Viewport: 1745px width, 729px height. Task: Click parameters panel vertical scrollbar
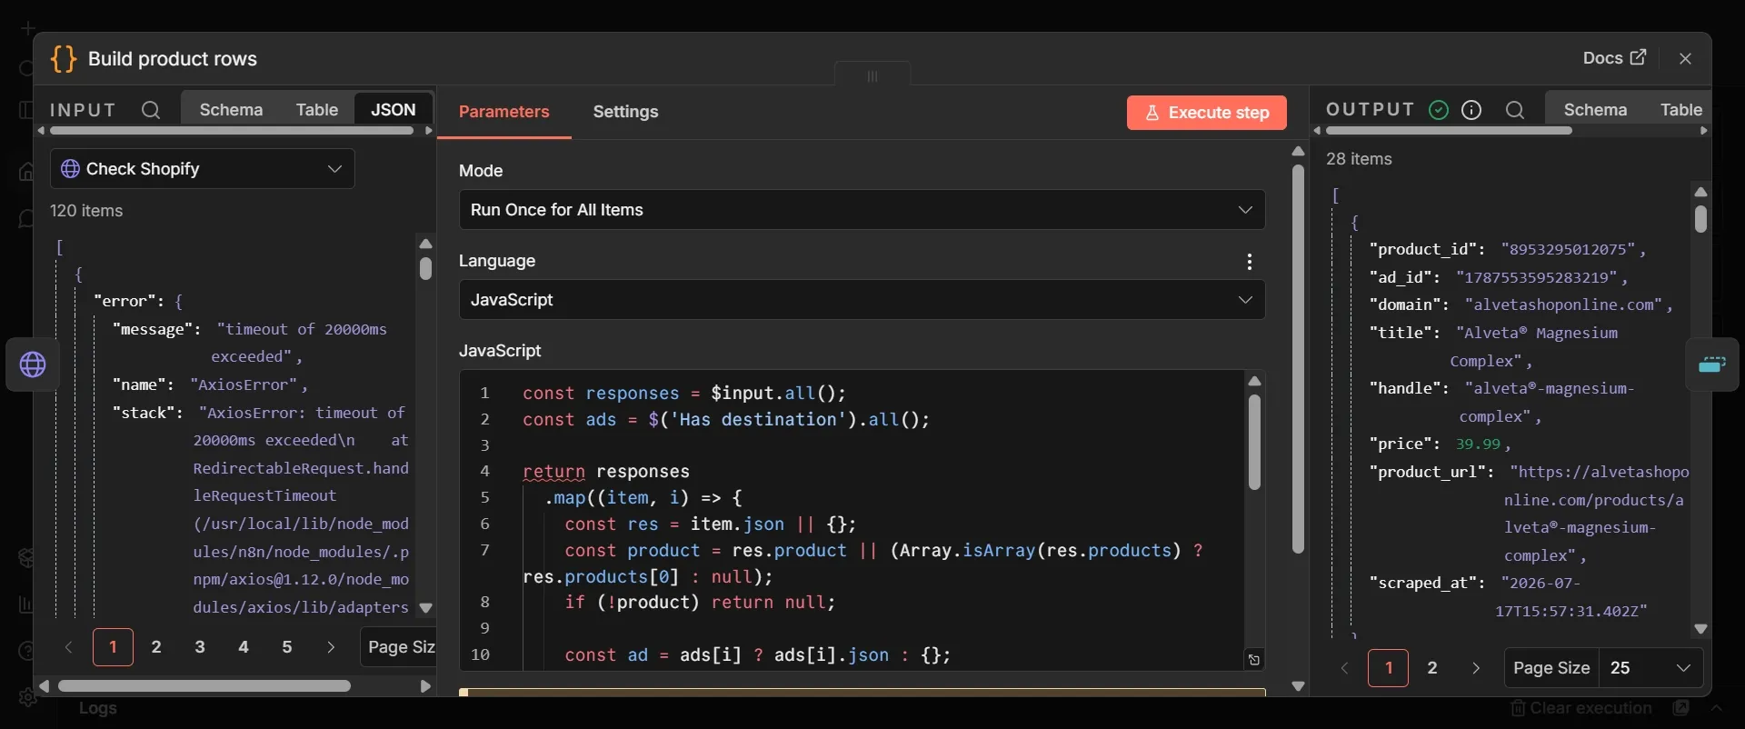coord(1298,359)
